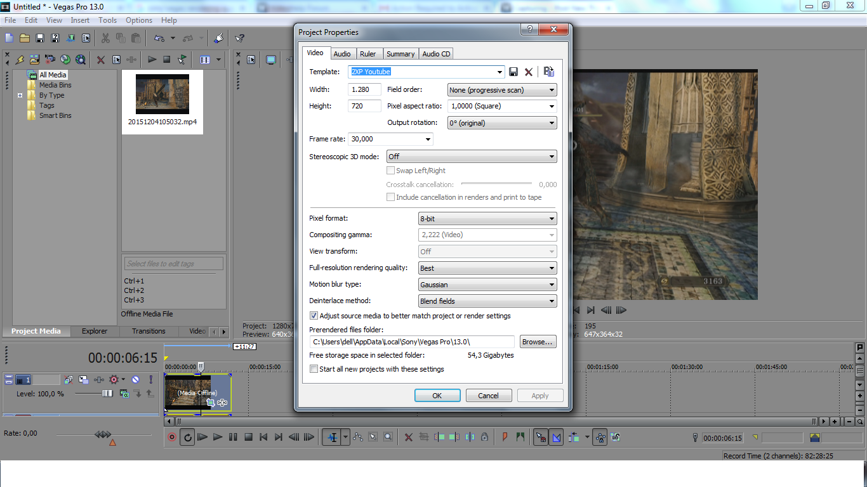Click the Browse... button
The width and height of the screenshot is (867, 487).
[538, 342]
